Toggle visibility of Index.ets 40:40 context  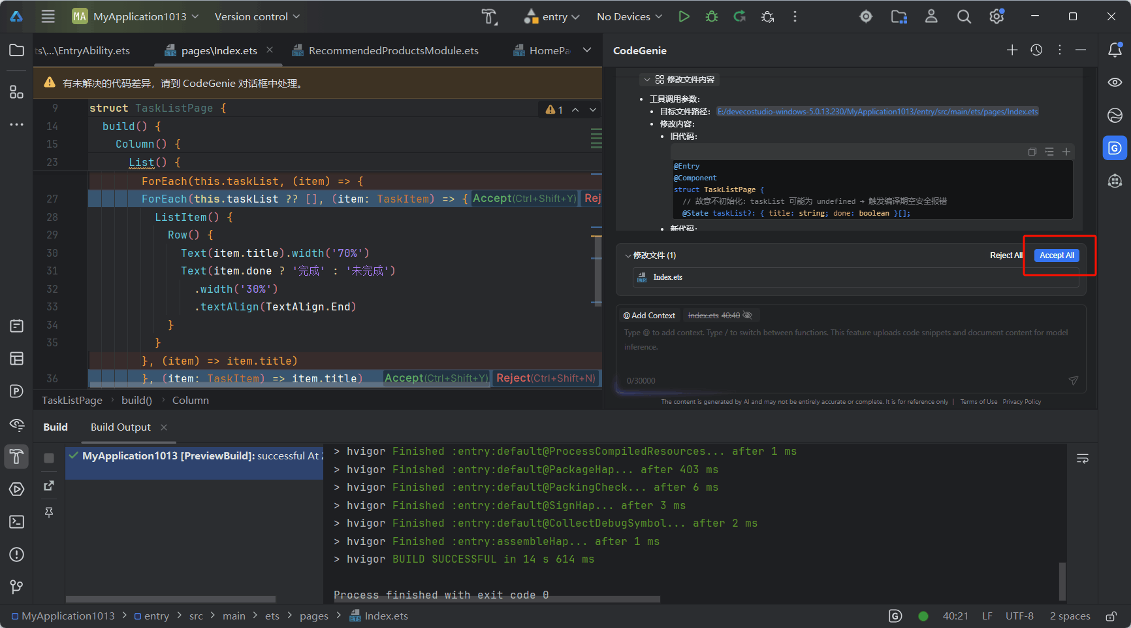(x=748, y=316)
